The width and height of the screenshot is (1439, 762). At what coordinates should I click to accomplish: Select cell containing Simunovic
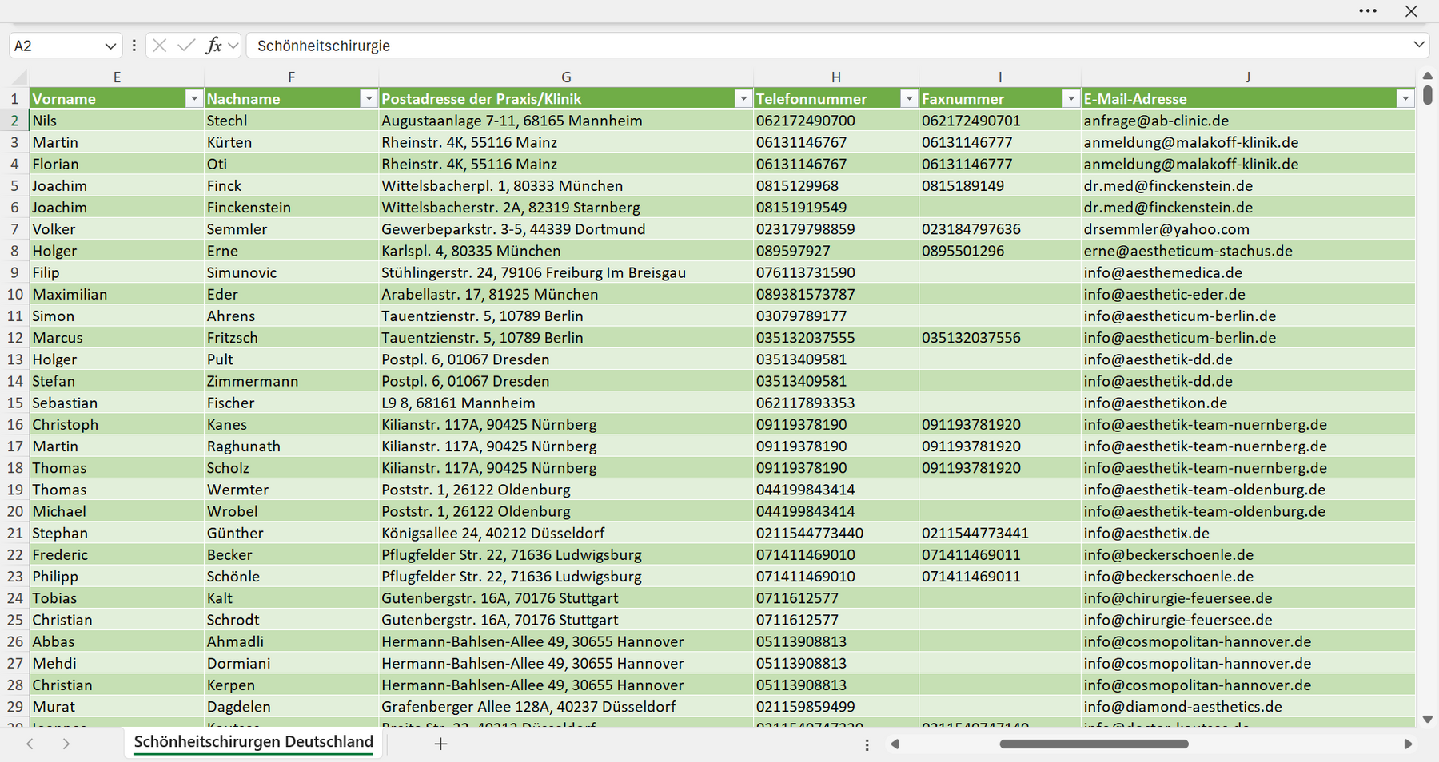click(x=291, y=272)
